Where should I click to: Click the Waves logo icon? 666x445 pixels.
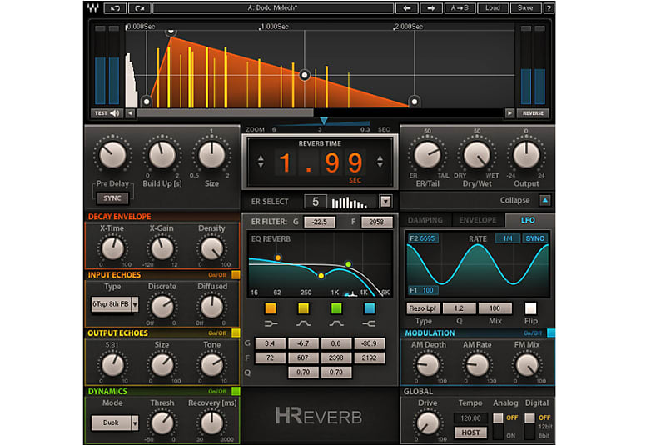(x=93, y=7)
